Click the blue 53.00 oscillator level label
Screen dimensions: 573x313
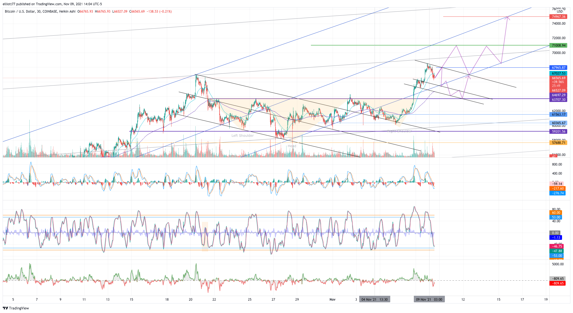coord(556,217)
